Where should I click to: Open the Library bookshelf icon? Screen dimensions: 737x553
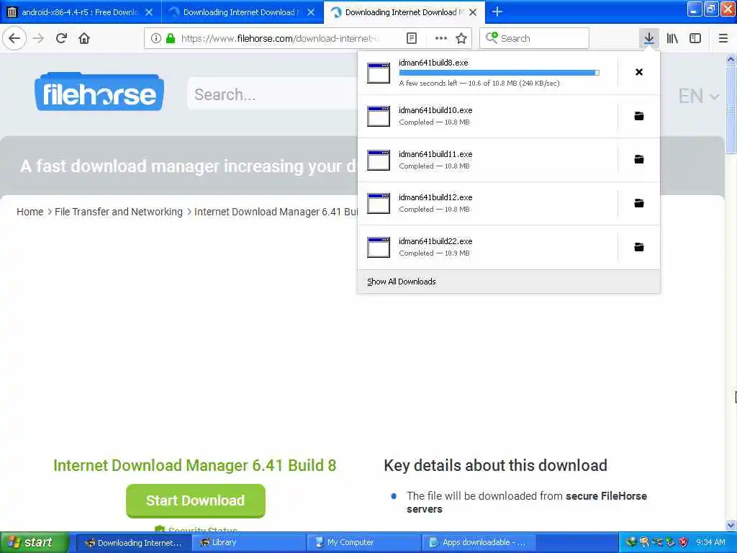(672, 38)
